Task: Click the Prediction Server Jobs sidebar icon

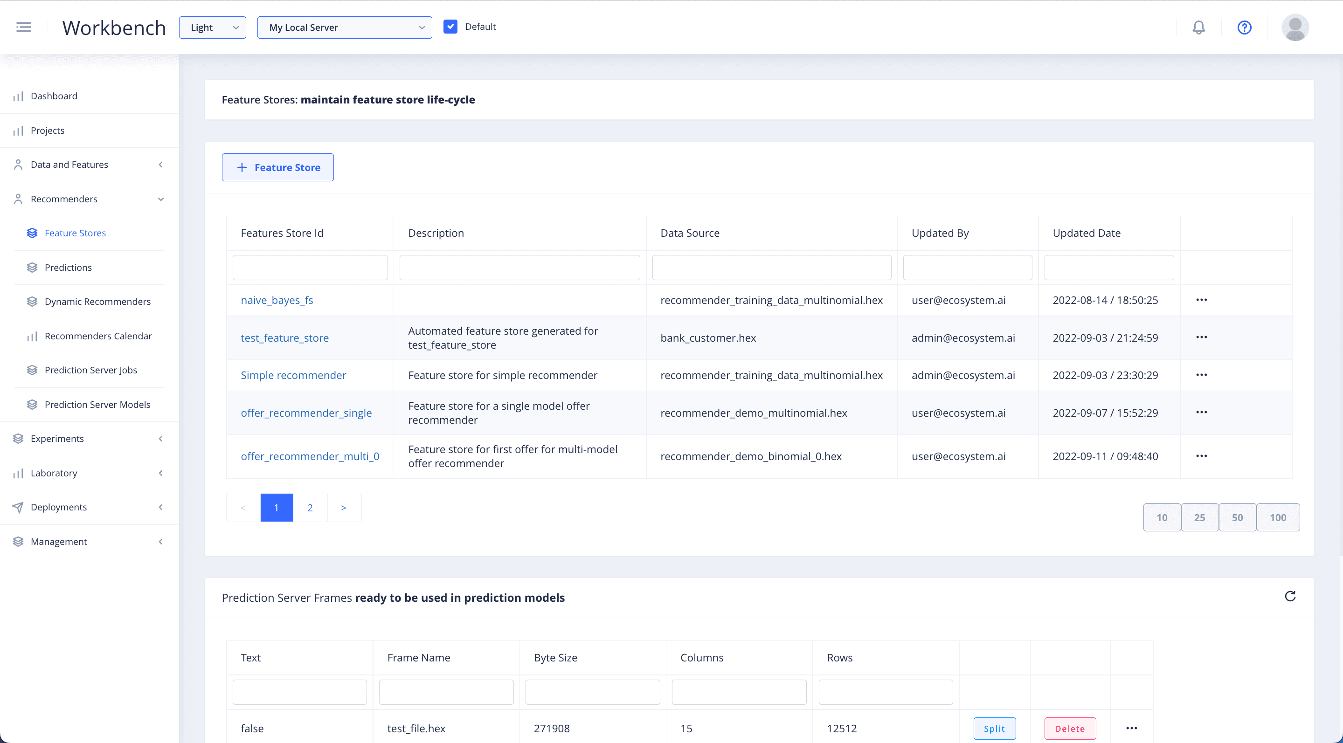Action: pyautogui.click(x=33, y=370)
